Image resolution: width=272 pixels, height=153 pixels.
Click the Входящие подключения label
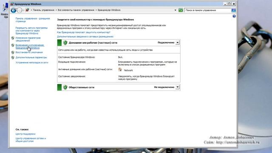pos(72,62)
